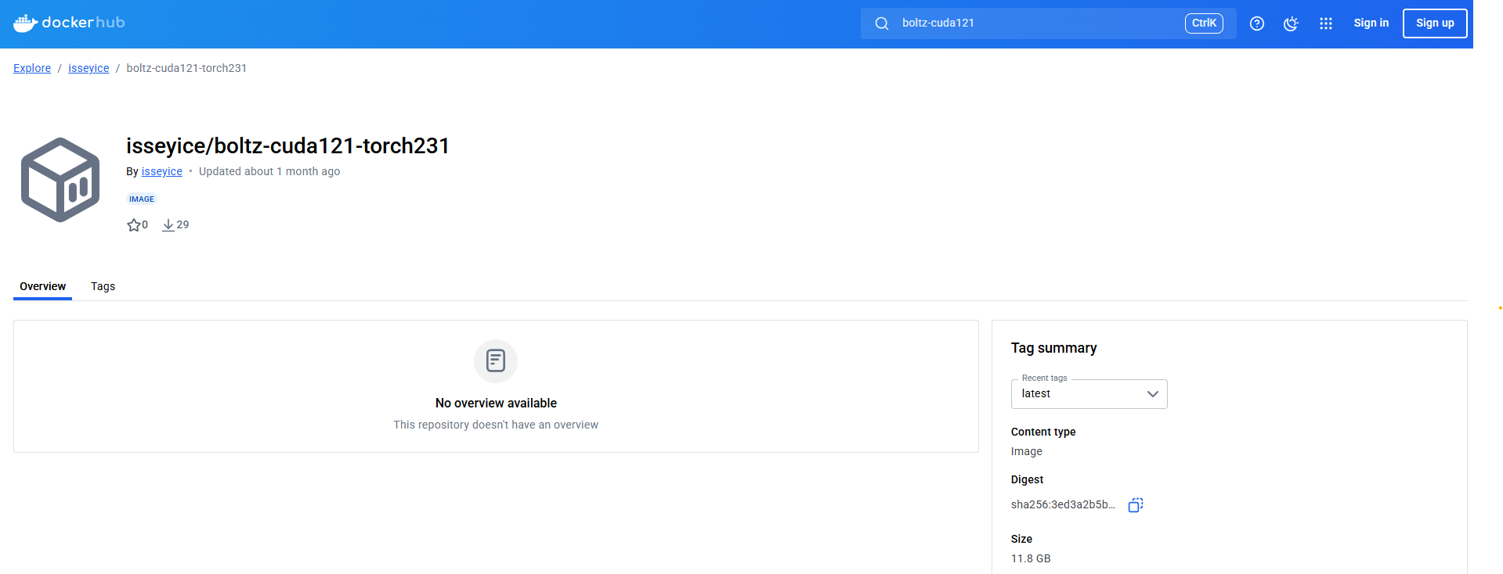Screen dimensions: 1503x574
Task: Click the sha256:3ed3a2b5b digest text
Action: point(1063,505)
